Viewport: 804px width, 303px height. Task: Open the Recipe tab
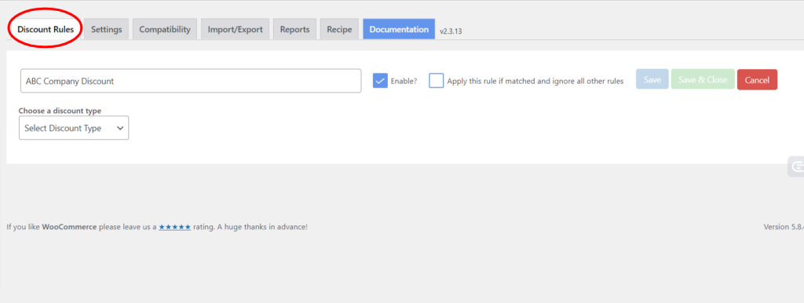click(x=339, y=29)
